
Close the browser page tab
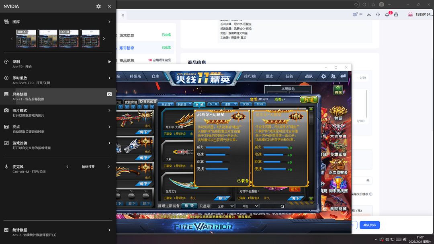coord(123,16)
